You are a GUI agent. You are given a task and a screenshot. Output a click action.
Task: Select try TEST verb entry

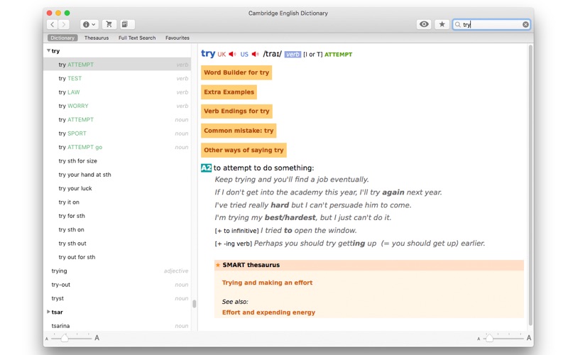[117, 78]
